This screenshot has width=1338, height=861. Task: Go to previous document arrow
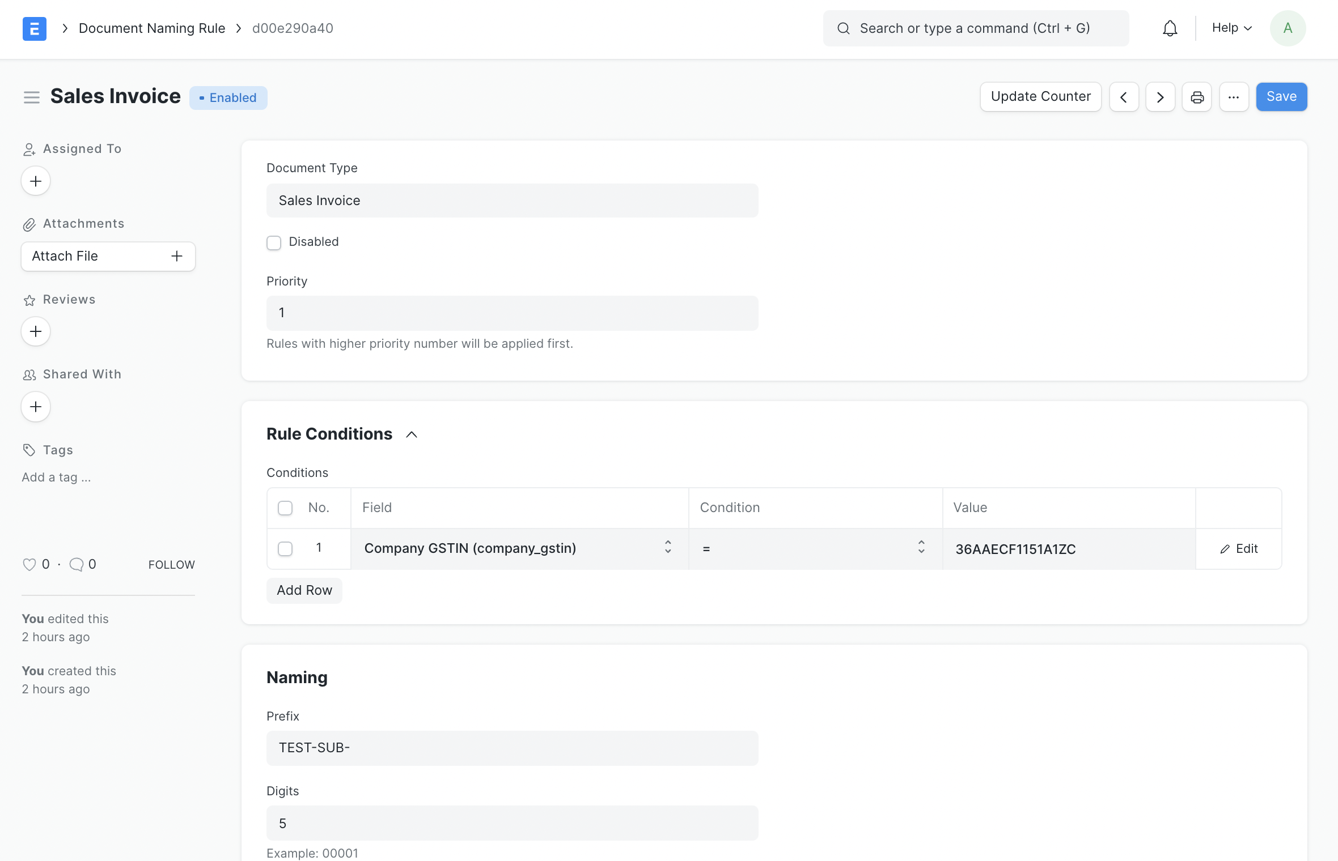click(1124, 97)
